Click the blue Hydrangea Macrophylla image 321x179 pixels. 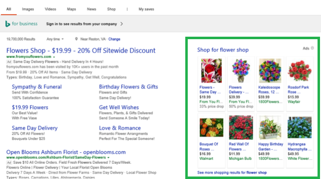click(x=300, y=127)
